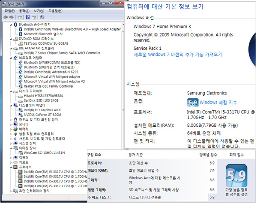Open the 파일(F) menu
This screenshot has height=204, width=257.
coord(10,11)
